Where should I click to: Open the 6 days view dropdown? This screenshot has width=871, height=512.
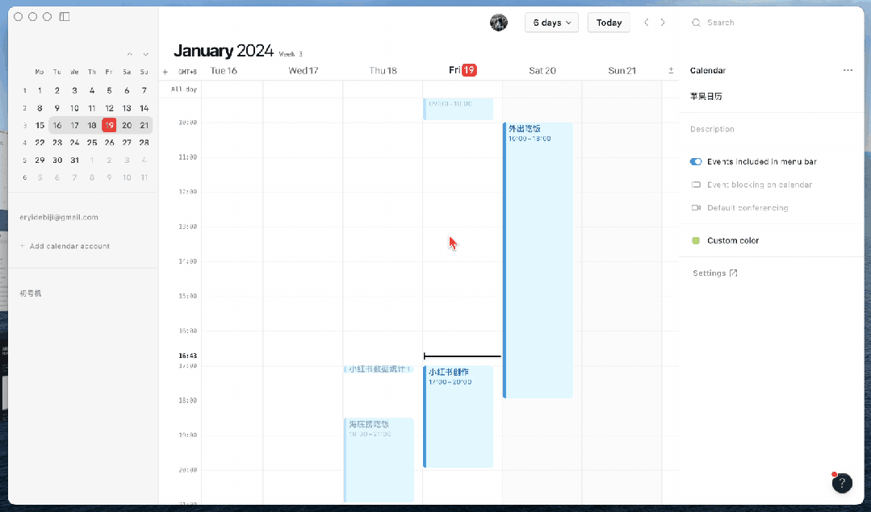tap(551, 23)
